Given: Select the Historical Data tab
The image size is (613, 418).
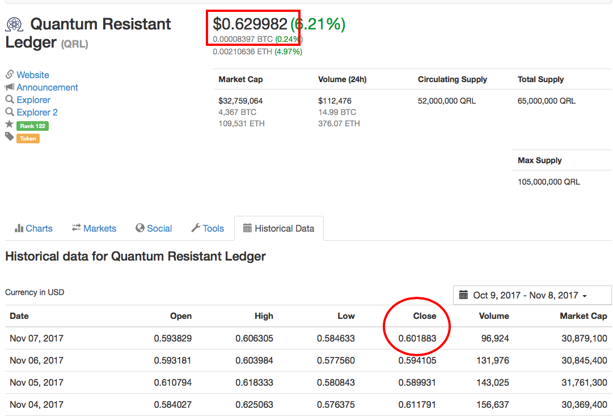Looking at the screenshot, I should pos(279,228).
